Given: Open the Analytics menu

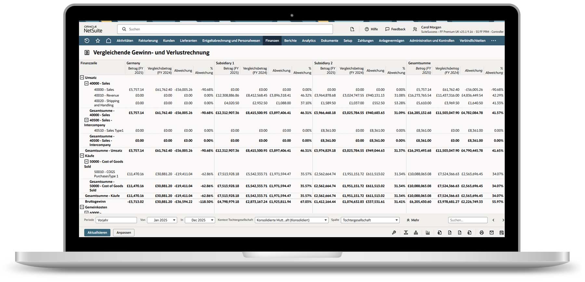Looking at the screenshot, I should (309, 41).
